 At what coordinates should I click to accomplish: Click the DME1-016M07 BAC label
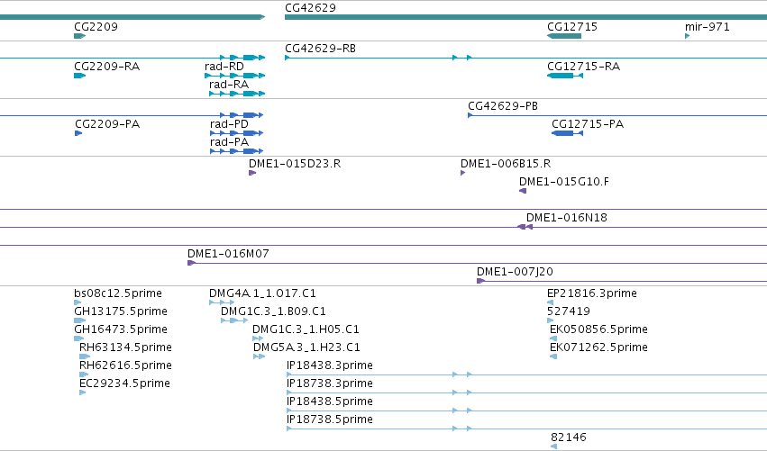click(228, 254)
